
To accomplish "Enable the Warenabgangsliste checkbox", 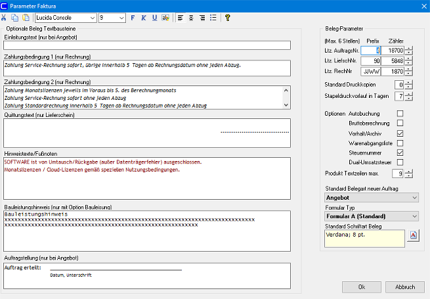I will (400, 143).
